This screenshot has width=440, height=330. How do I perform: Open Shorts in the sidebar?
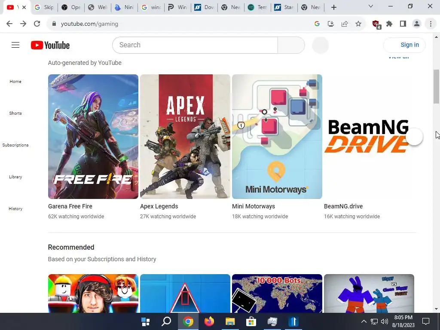(15, 113)
